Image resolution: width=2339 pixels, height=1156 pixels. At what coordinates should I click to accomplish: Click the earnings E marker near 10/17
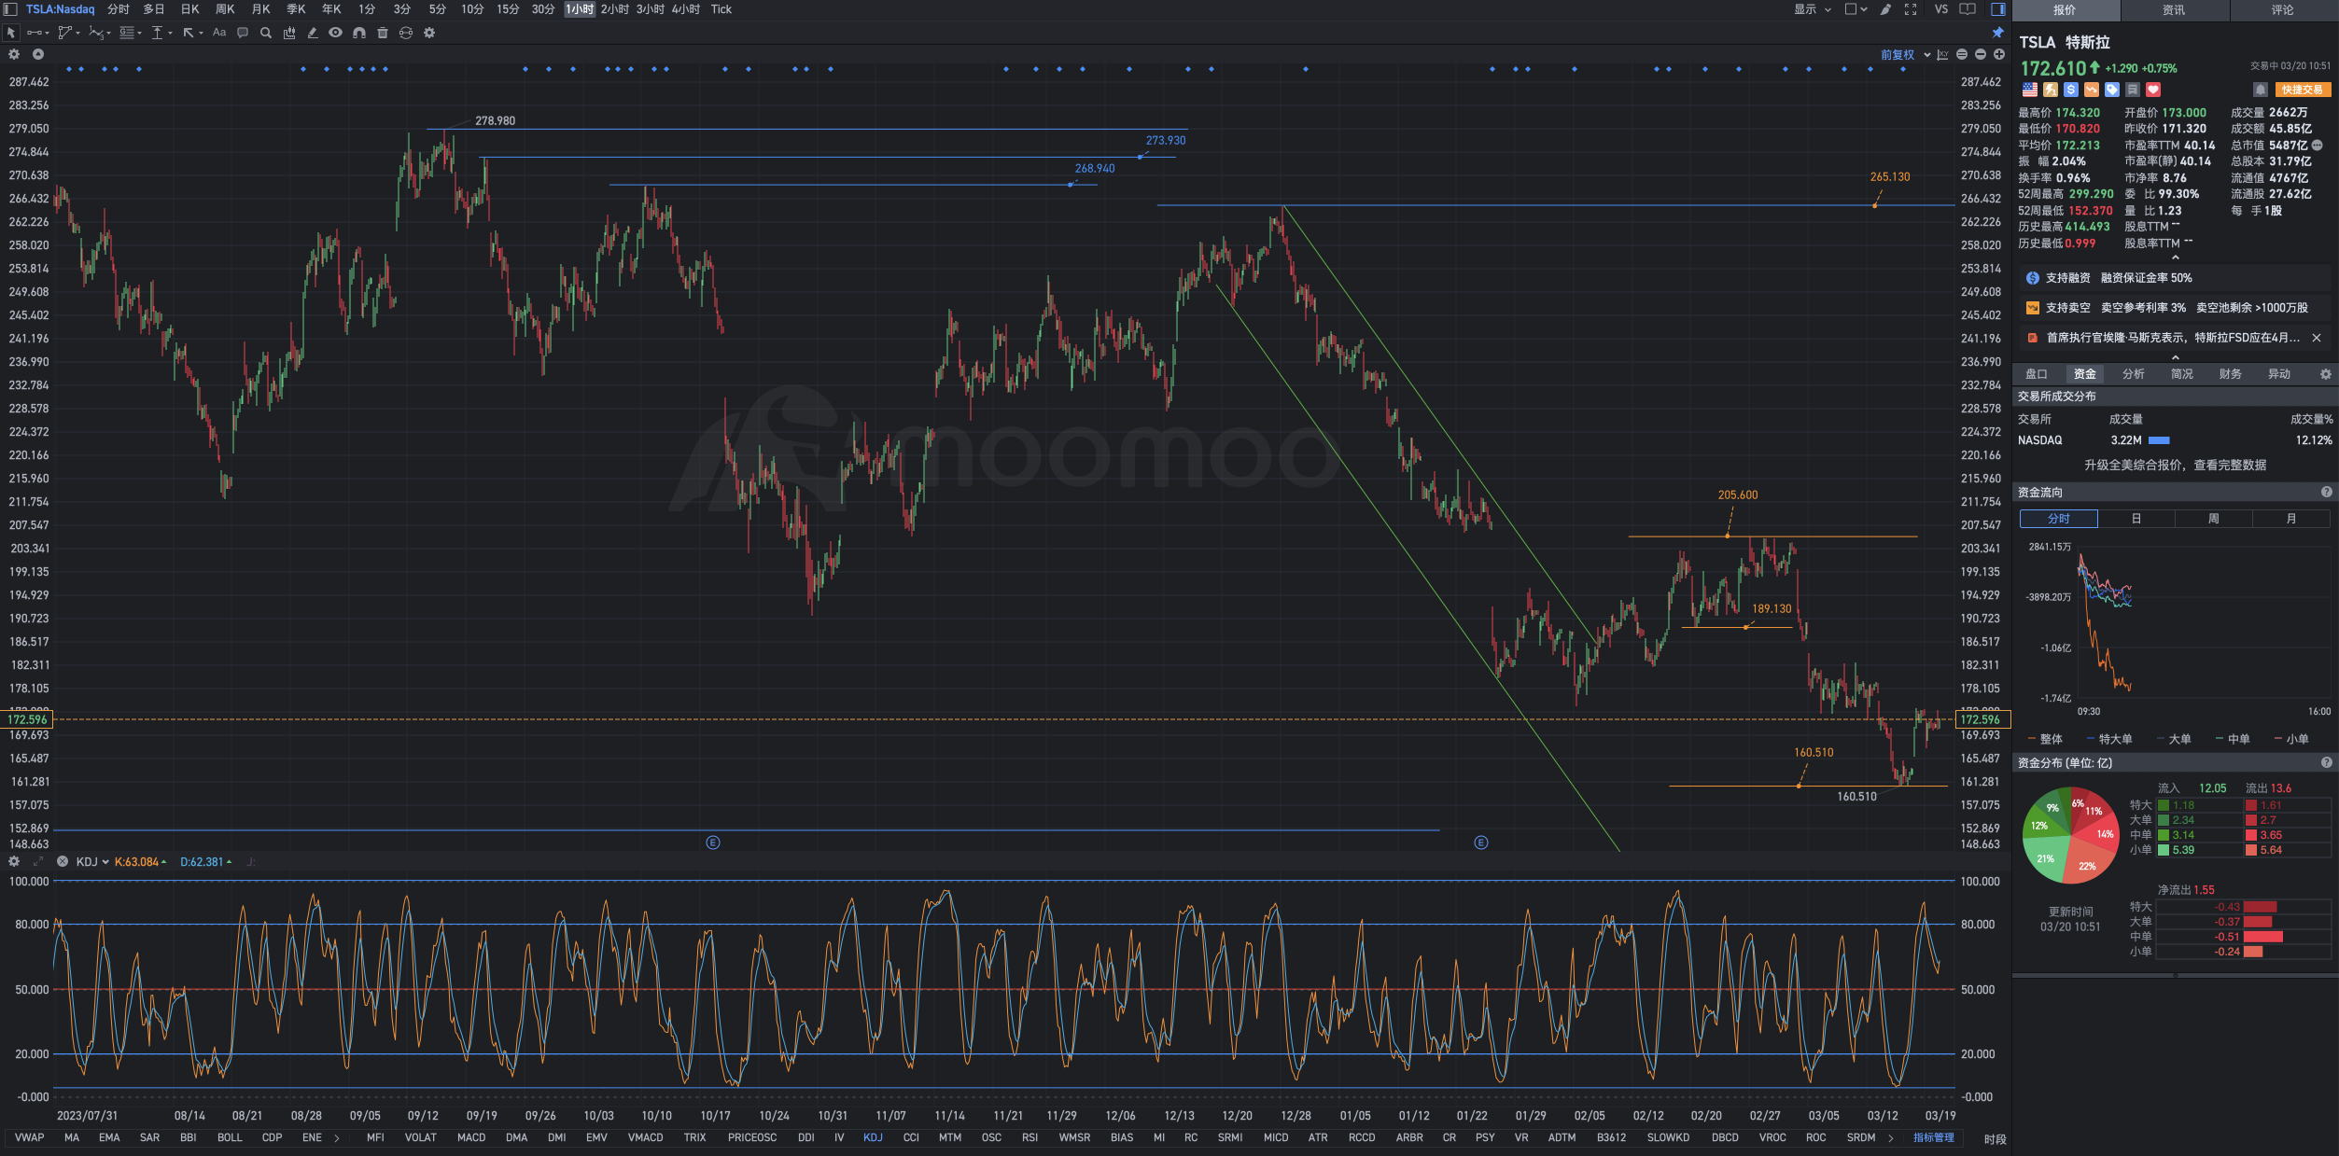[x=713, y=843]
